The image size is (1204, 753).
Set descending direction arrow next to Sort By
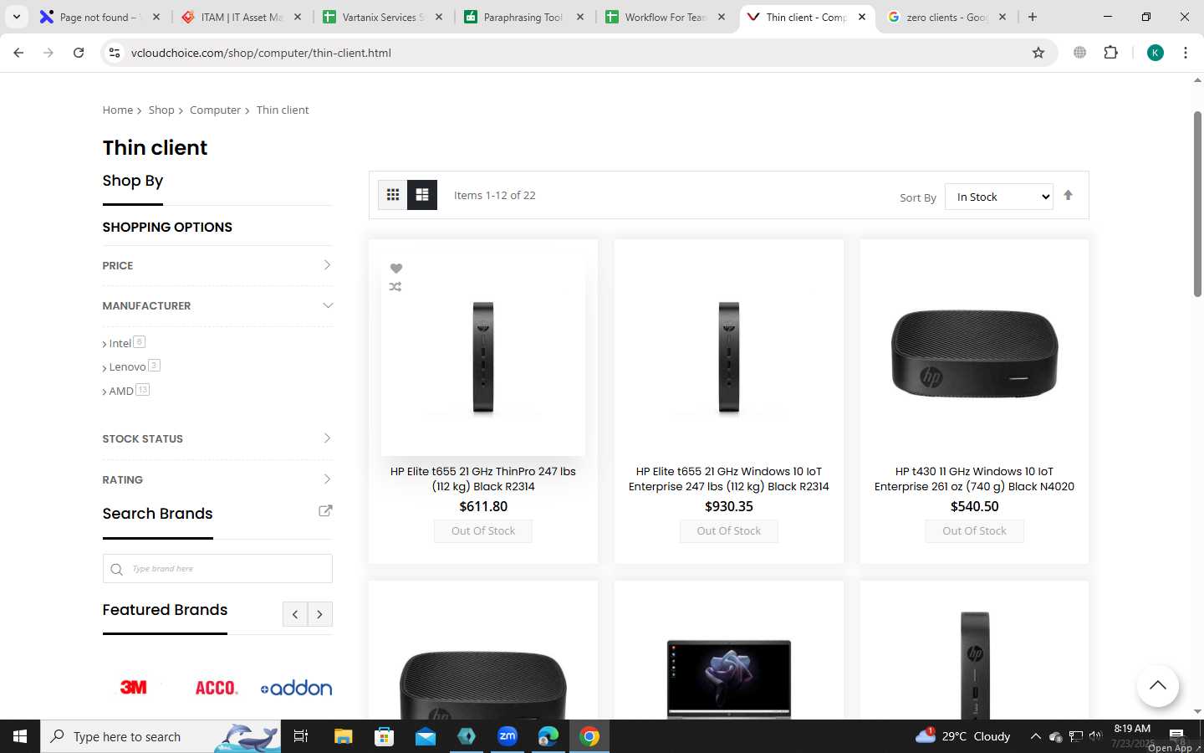click(1068, 195)
